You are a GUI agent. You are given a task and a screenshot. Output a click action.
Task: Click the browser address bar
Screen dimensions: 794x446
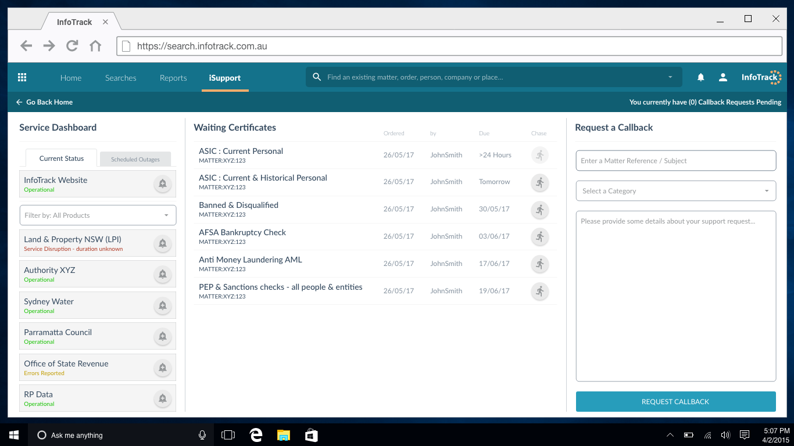(449, 46)
